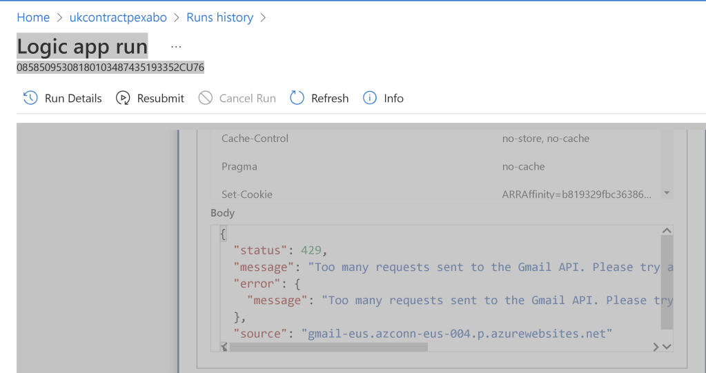This screenshot has width=706, height=373.
Task: Click the 429 status value
Action: click(x=311, y=250)
